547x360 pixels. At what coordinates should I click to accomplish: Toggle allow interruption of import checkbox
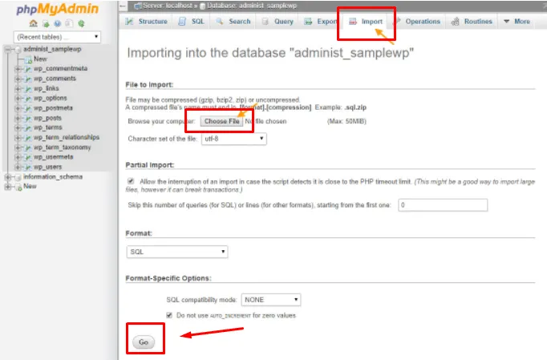pyautogui.click(x=132, y=181)
